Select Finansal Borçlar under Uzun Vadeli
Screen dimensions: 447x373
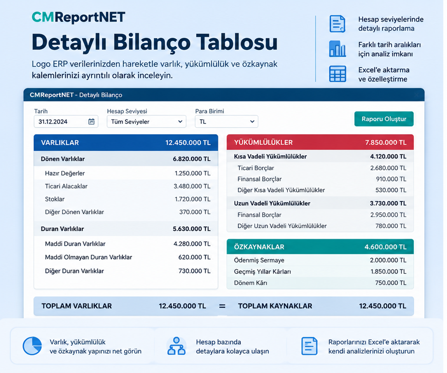[320, 215]
